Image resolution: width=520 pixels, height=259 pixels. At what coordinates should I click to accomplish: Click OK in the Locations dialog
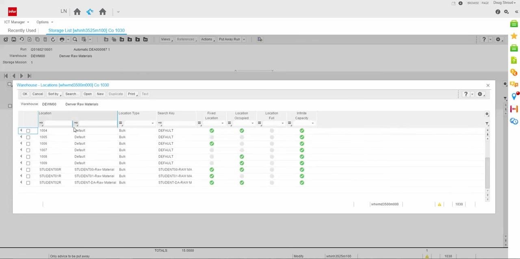point(25,94)
